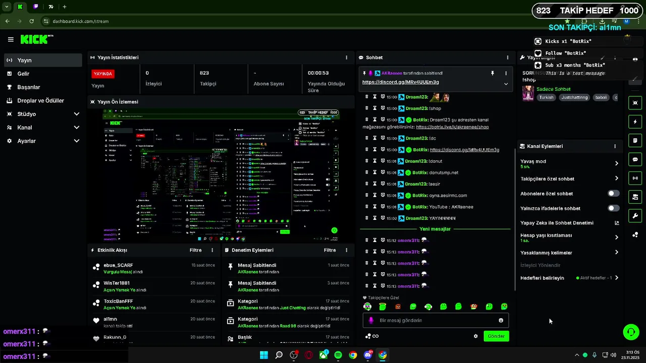Open the emoji picker in the message box
Screen dimensions: 646x363
501,320
